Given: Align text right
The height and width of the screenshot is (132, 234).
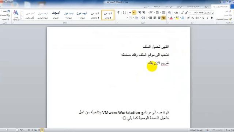Looking at the screenshot, I should point(163,18).
